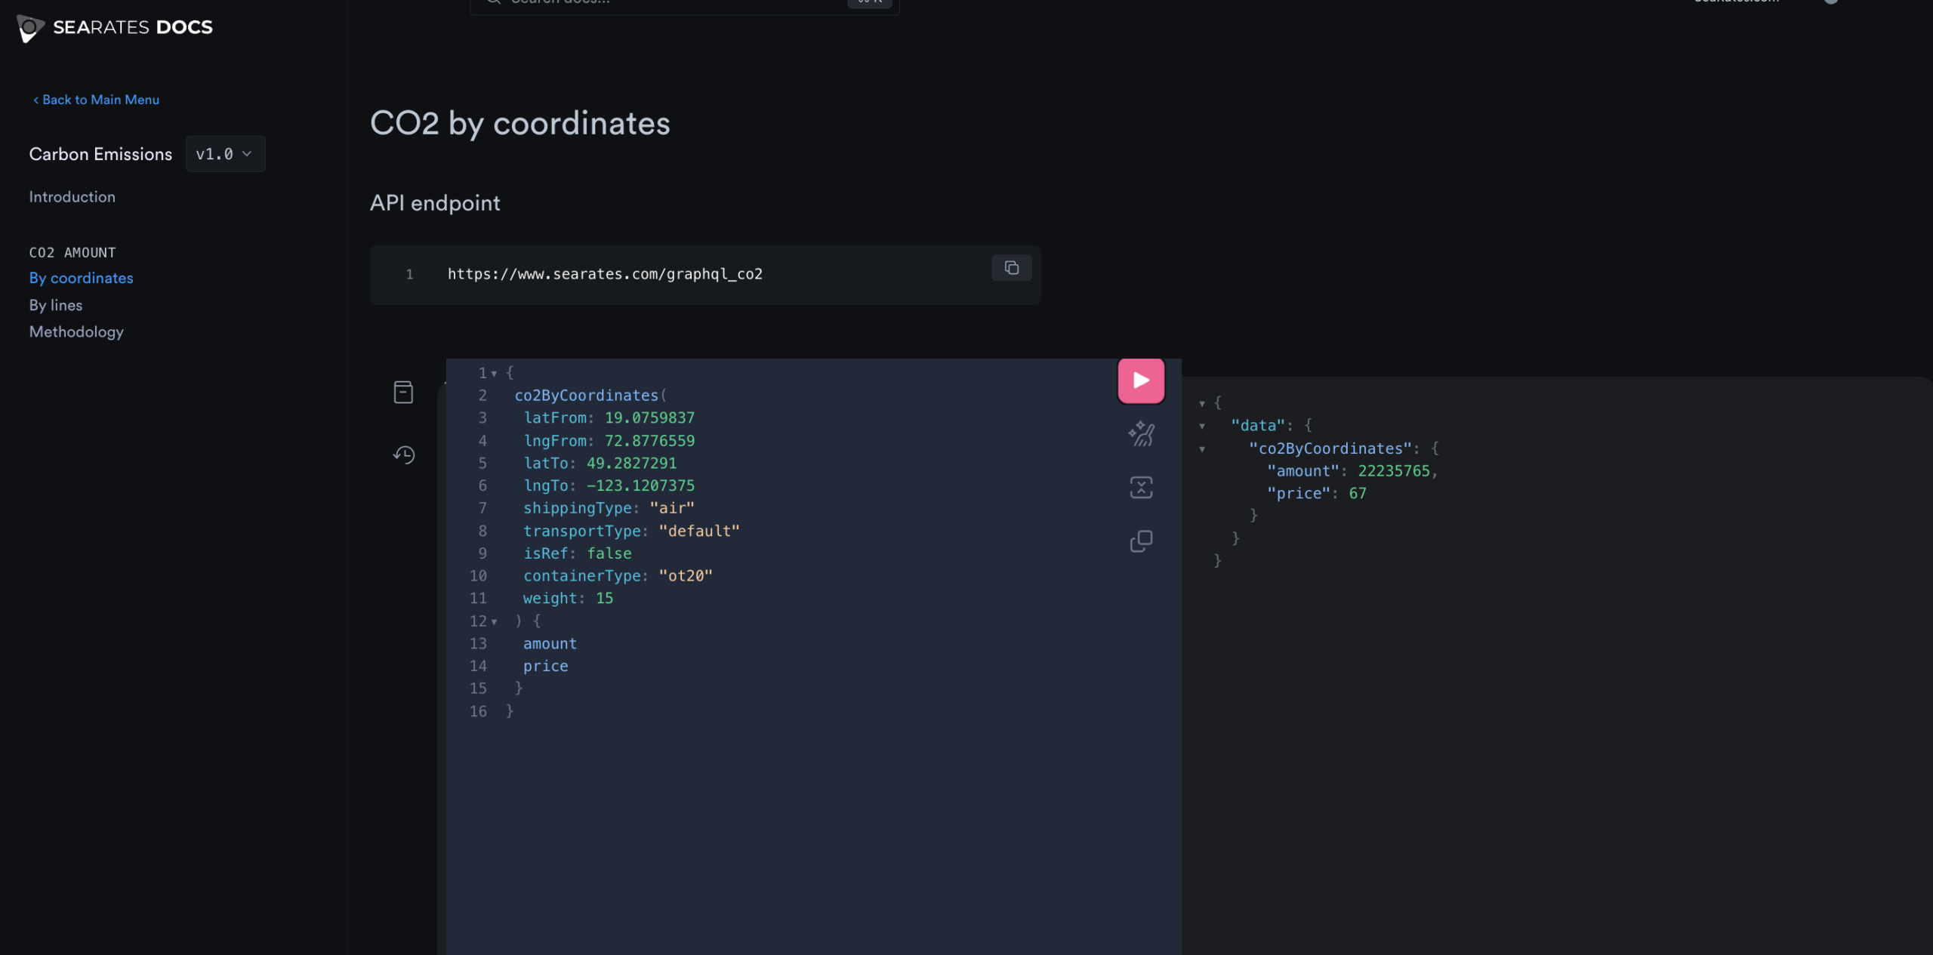Screen dimensions: 1933x955
Task: Click the CO2 by coordinates heading
Action: (520, 123)
